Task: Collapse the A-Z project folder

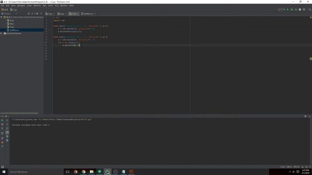Action: [1, 17]
